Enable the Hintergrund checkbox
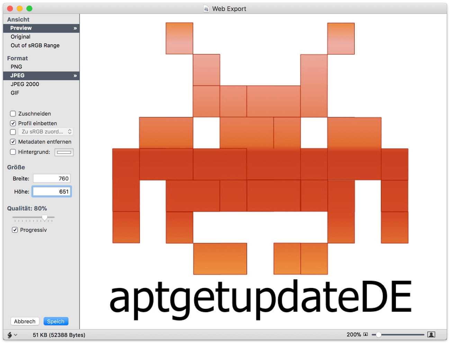The width and height of the screenshot is (450, 343). (x=13, y=152)
